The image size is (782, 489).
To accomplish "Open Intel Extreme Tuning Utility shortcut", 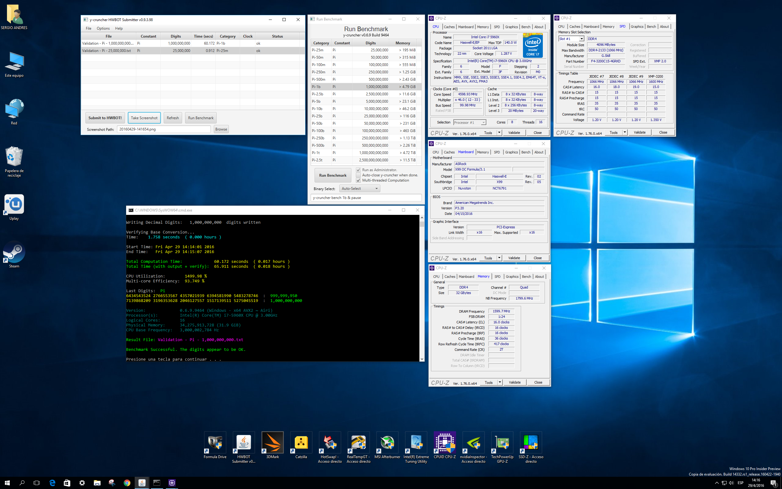I will (x=416, y=448).
